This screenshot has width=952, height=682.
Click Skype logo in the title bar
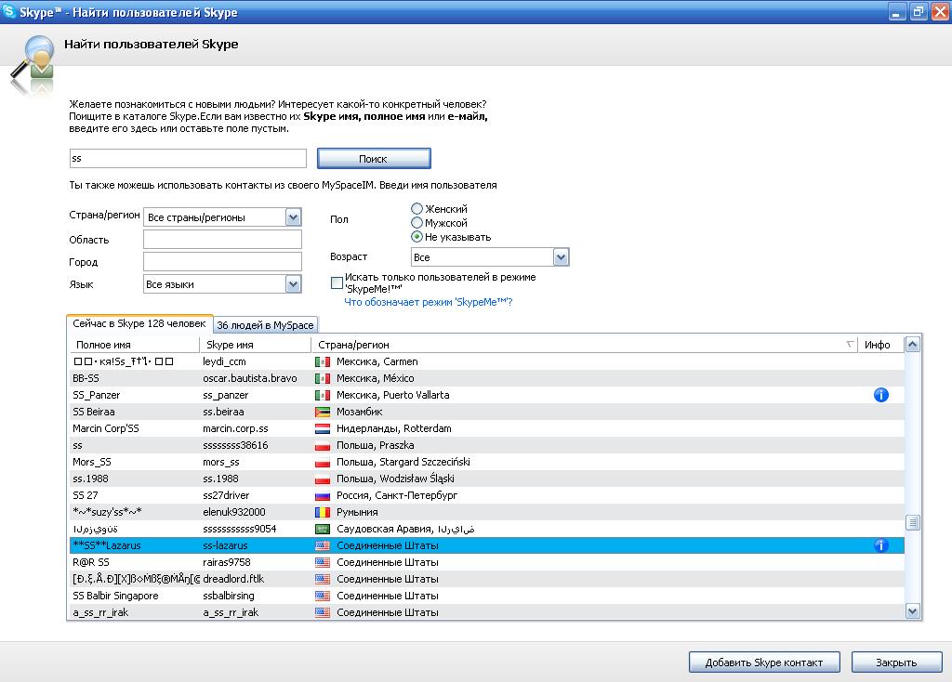tap(9, 11)
